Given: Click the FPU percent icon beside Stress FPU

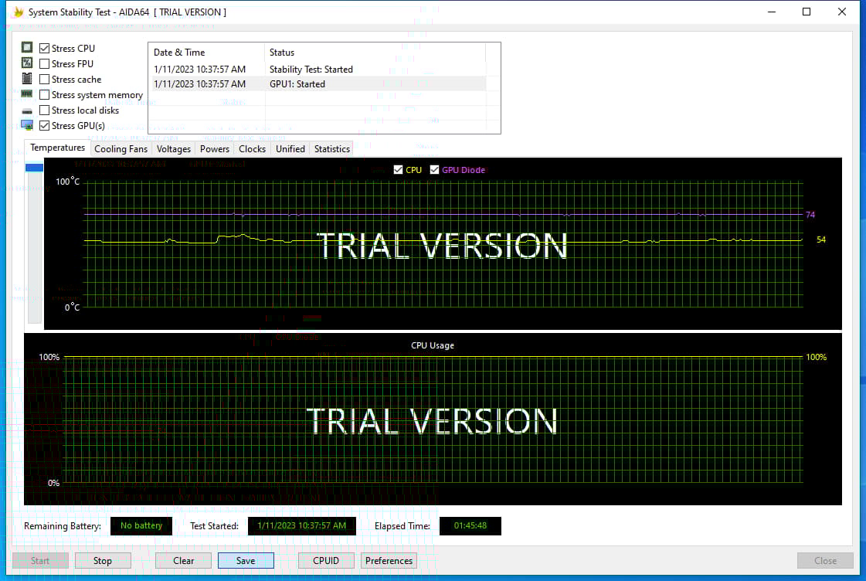Looking at the screenshot, I should (x=27, y=63).
